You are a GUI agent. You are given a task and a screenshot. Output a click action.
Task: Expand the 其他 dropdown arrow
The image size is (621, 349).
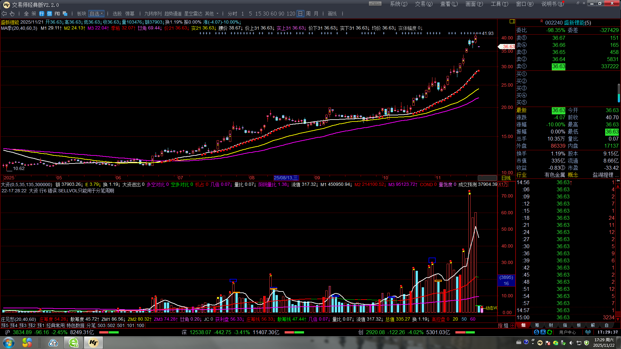pyautogui.click(x=217, y=14)
